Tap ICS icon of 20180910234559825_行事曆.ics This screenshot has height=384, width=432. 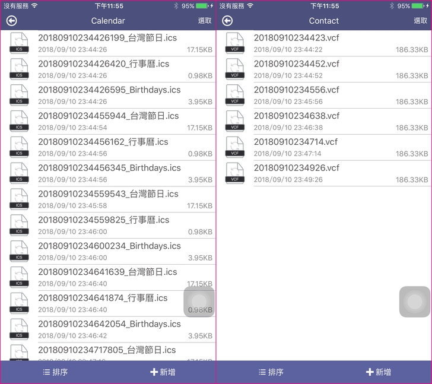[19, 225]
